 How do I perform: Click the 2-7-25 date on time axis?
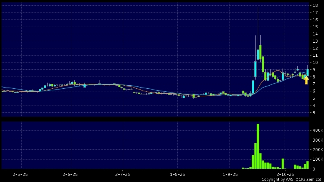[x=122, y=174]
